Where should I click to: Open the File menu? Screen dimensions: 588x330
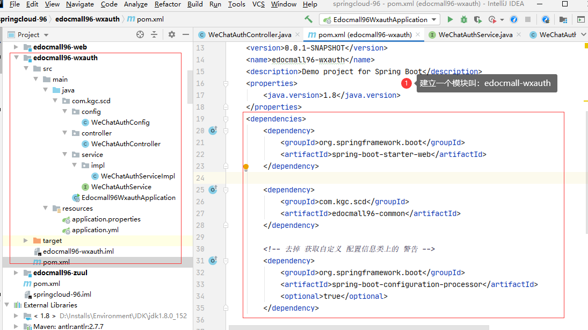[14, 4]
